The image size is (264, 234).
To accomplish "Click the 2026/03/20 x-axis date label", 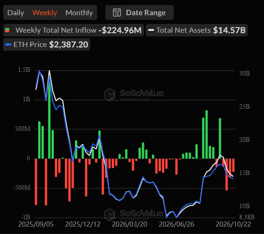I will coord(130,224).
